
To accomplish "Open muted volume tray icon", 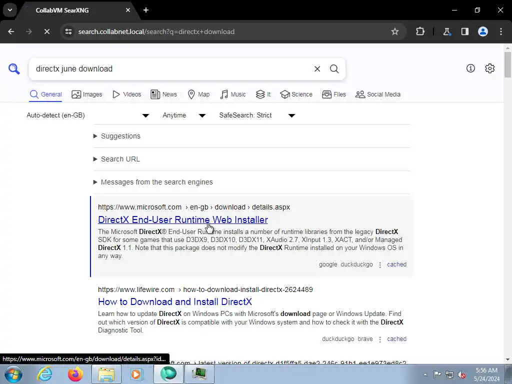I will (461, 374).
